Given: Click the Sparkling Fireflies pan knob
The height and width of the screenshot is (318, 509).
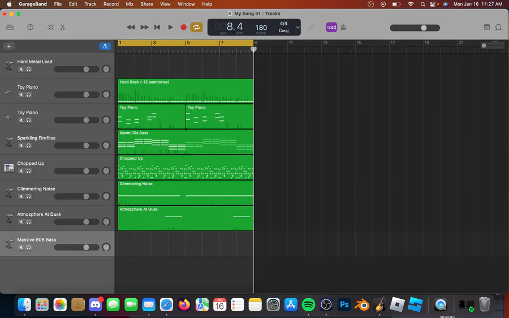Looking at the screenshot, I should coord(106,145).
